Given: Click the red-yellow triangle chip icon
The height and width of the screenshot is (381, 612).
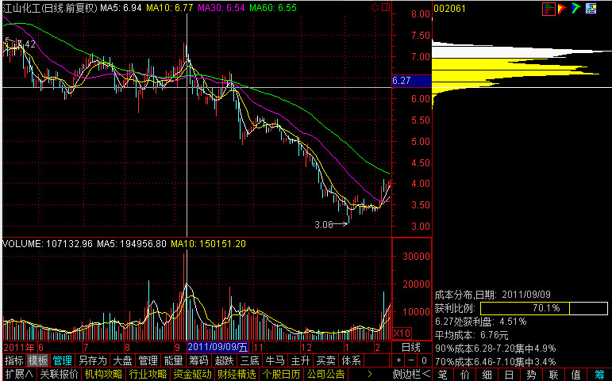Looking at the screenshot, I should tap(563, 9).
